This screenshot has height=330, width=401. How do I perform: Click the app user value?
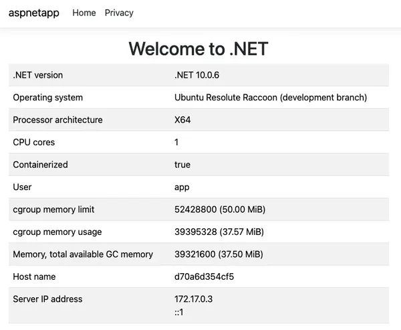(182, 187)
